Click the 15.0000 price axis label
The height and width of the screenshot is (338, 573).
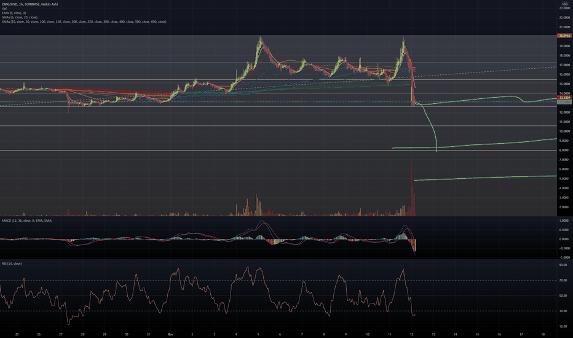point(564,84)
